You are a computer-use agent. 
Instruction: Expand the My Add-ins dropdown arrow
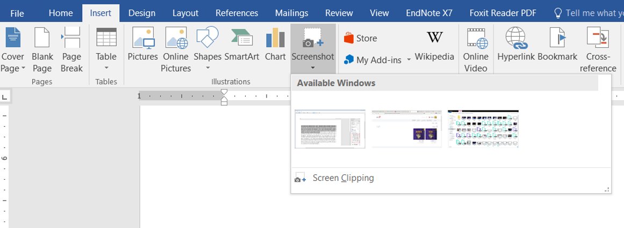point(408,61)
